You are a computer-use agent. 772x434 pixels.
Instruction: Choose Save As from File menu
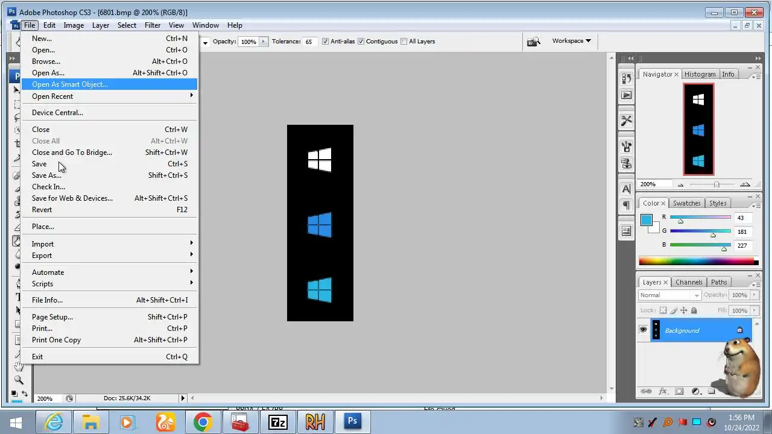(x=109, y=175)
